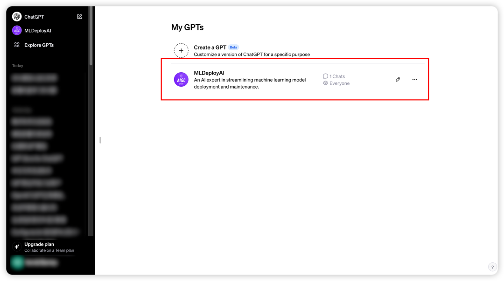Open MLDeployAI from the sidebar

coord(38,30)
